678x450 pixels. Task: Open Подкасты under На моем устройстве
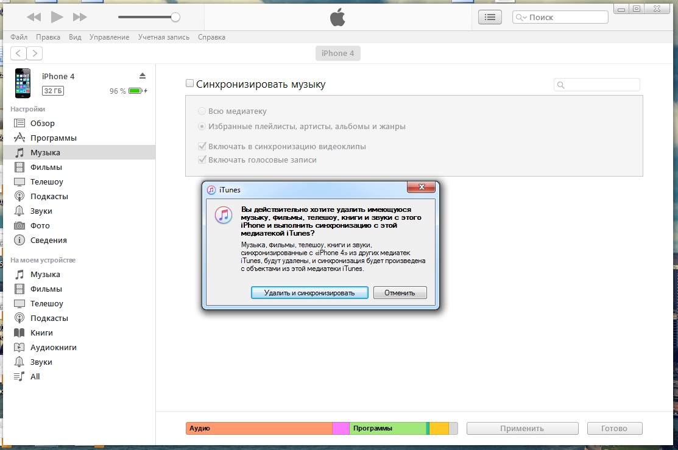79,318
